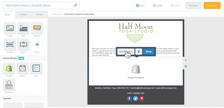Select the Text block icon
The image size is (224, 108).
pyautogui.click(x=24, y=28)
